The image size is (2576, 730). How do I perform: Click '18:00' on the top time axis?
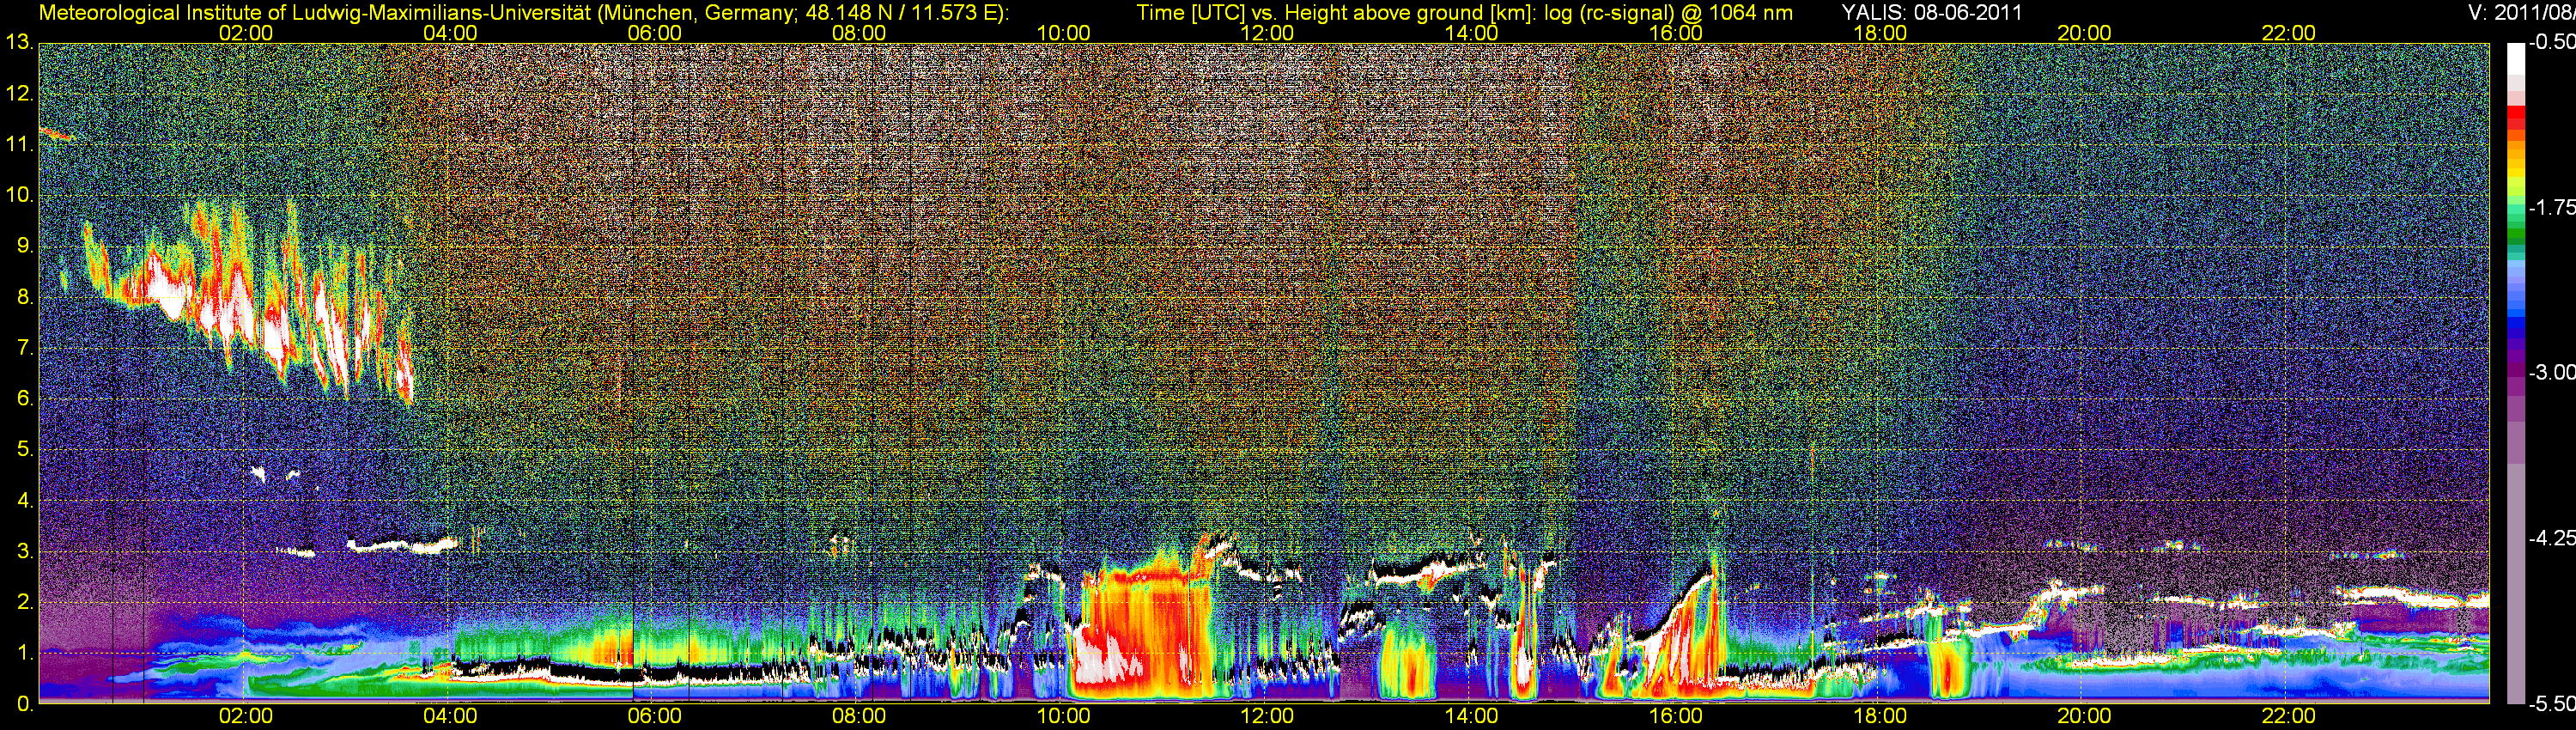click(1880, 33)
